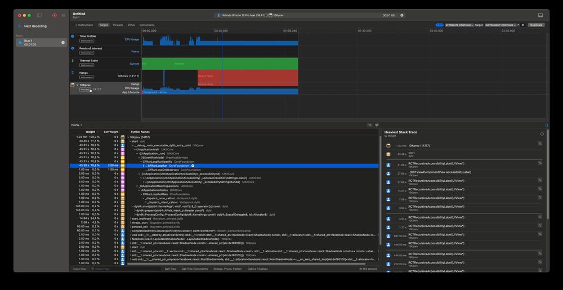Click the call tree view icon above the table
The image size is (563, 290).
pyautogui.click(x=369, y=125)
